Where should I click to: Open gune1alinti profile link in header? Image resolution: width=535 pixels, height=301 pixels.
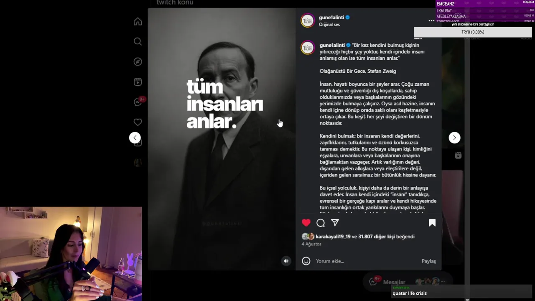click(331, 18)
